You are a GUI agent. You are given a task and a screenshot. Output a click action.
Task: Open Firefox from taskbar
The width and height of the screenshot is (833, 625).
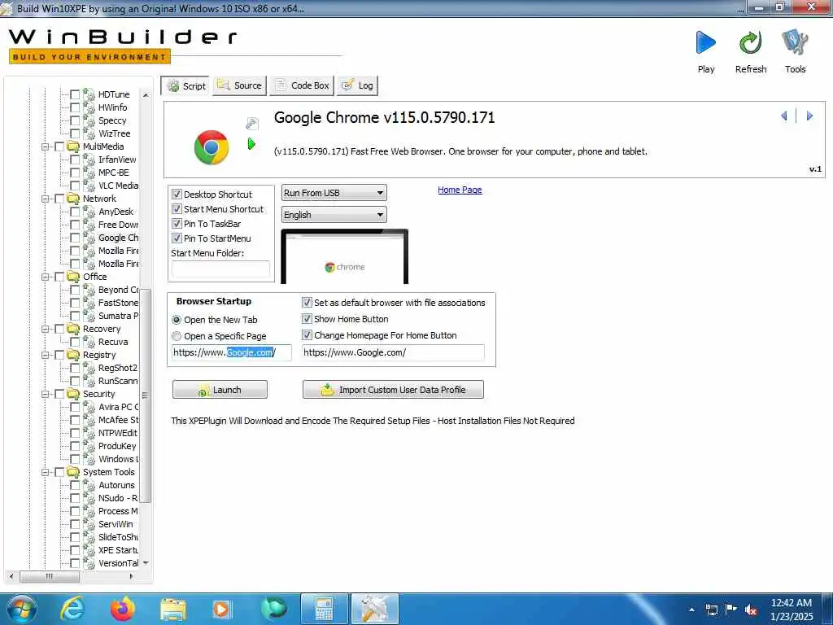click(122, 609)
